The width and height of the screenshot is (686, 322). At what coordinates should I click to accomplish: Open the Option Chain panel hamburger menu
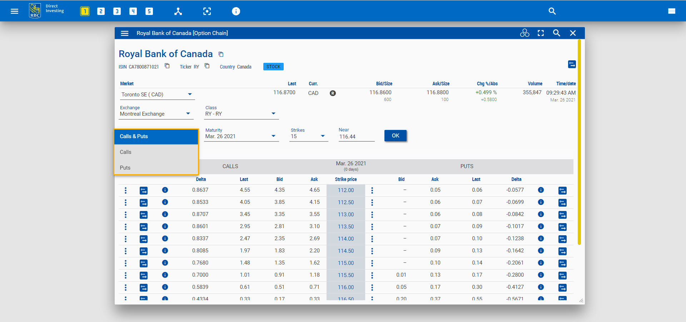(125, 33)
